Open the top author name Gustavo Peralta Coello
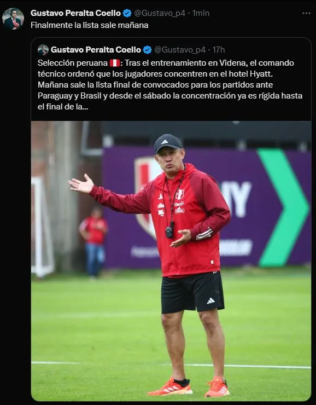 [75, 13]
